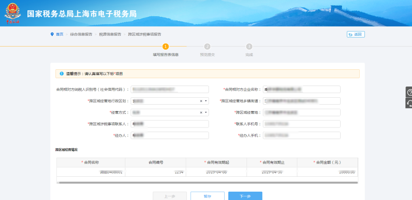Viewport: 412px width, 200px height.
Task: Click the location pin icon beside 首页
Action: [52, 34]
